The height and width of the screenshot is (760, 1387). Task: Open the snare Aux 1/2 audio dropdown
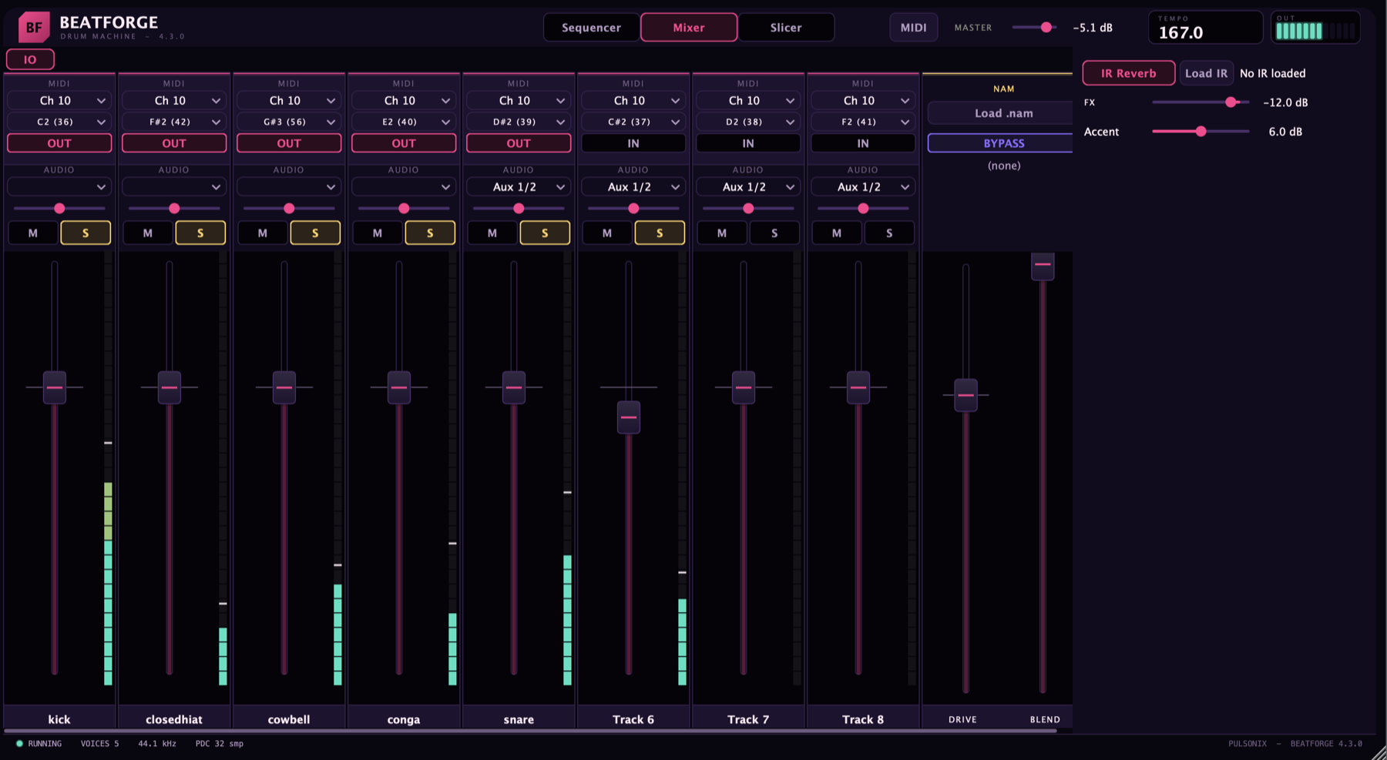pyautogui.click(x=519, y=186)
